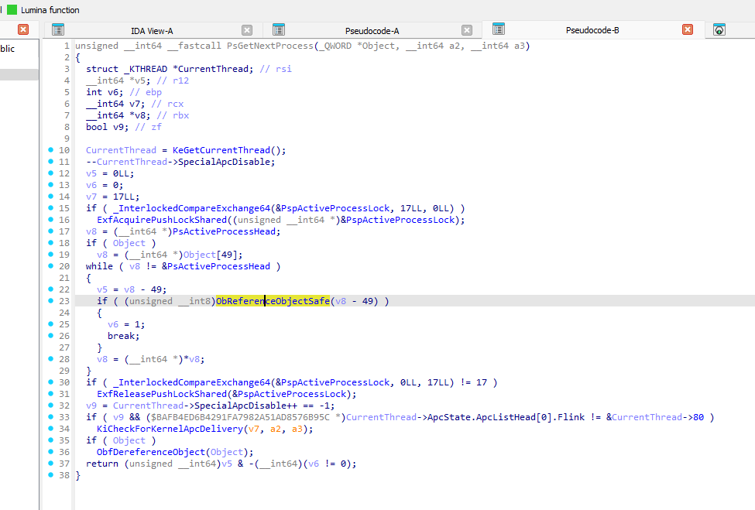Click the window icon beside the Pseudocode-A tab
This screenshot has height=510, width=755.
pyautogui.click(x=279, y=29)
